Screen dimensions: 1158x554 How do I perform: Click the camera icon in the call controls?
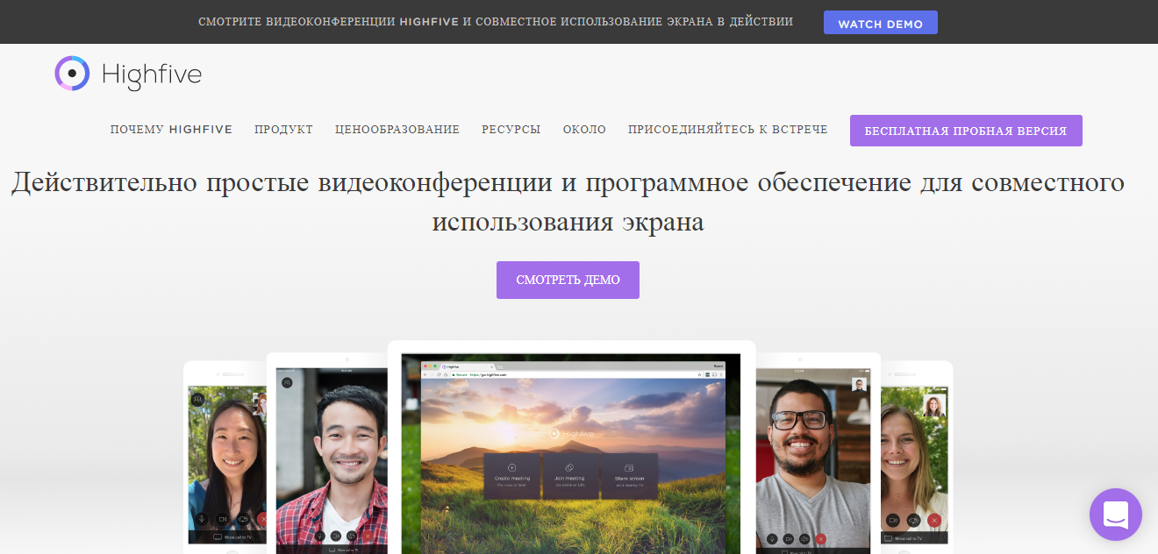(223, 519)
